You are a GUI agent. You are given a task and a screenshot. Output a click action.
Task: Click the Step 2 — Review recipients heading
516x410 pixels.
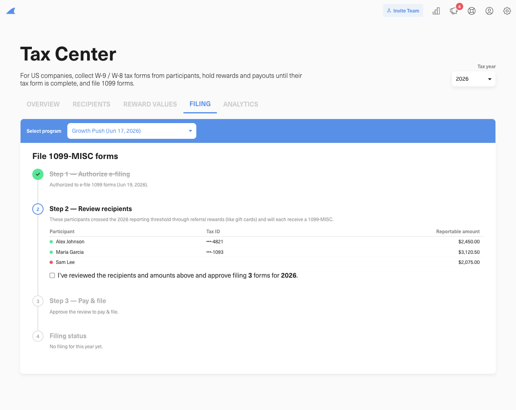pyautogui.click(x=91, y=209)
